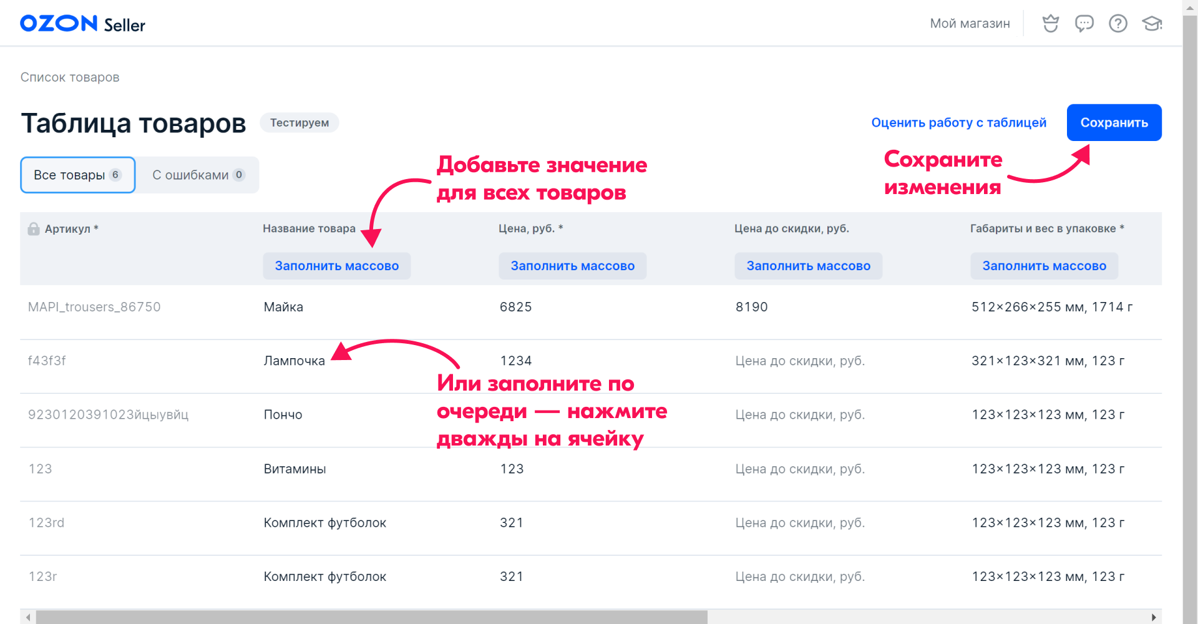Open the graduation cap training icon

pos(1152,24)
